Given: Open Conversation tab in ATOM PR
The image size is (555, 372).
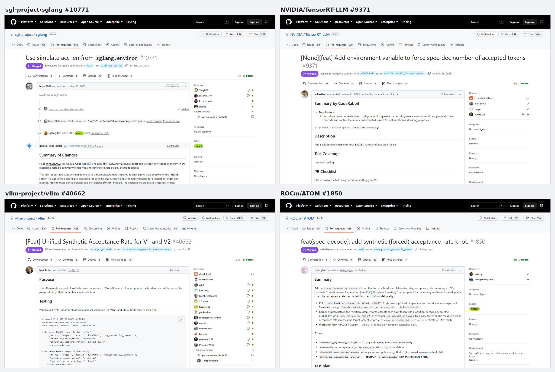Looking at the screenshot, I should pos(315,260).
